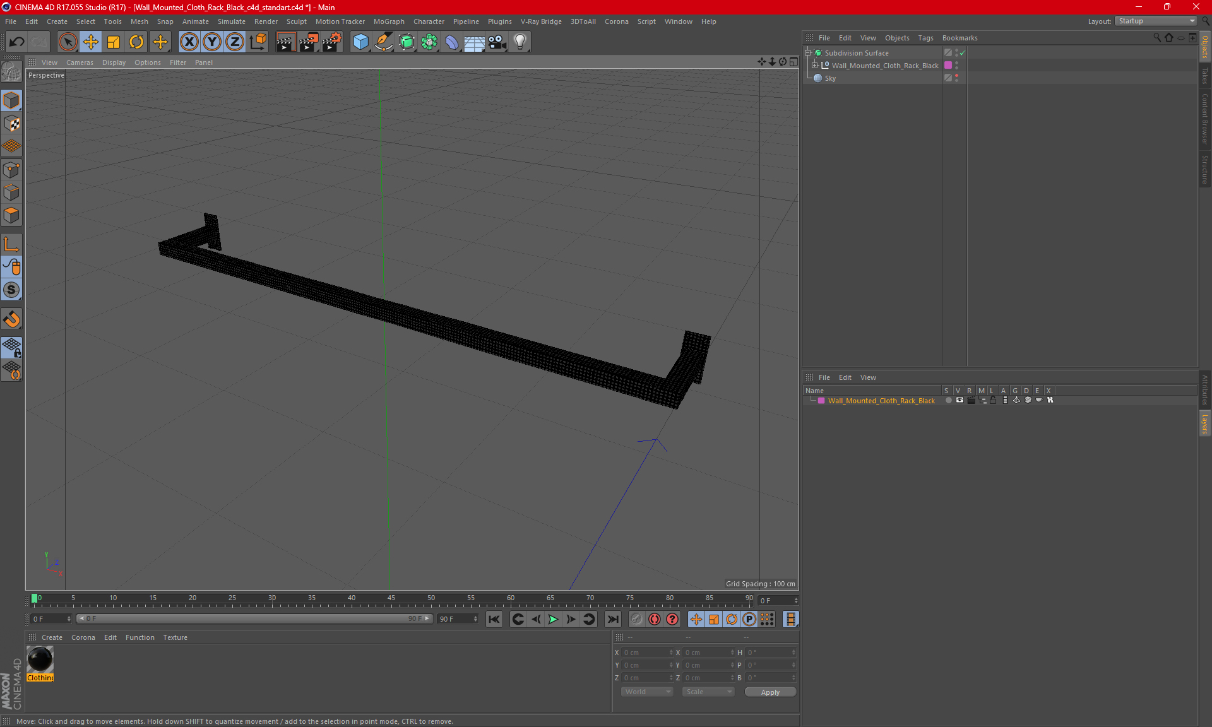This screenshot has height=727, width=1212.
Task: Switch the coordinate system icon
Action: point(258,42)
